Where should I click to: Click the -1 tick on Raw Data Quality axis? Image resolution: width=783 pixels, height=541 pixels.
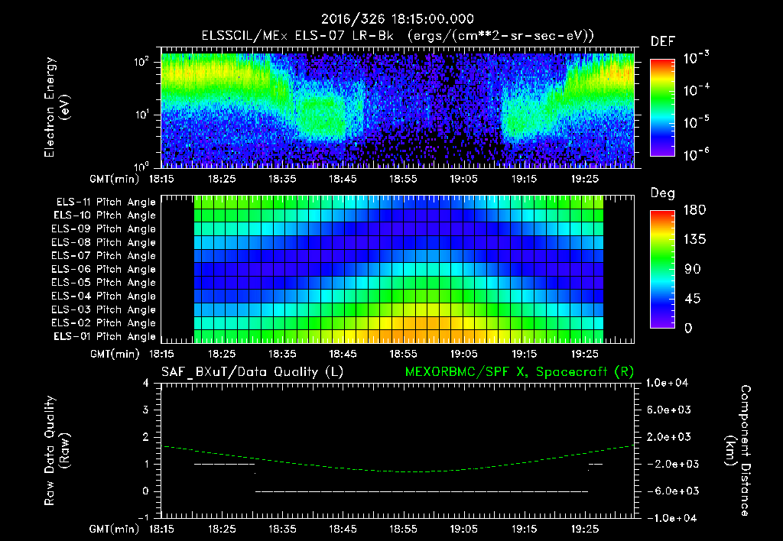coord(143,517)
